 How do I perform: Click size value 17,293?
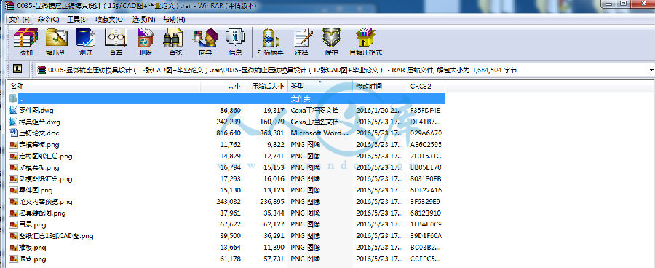[x=230, y=179]
